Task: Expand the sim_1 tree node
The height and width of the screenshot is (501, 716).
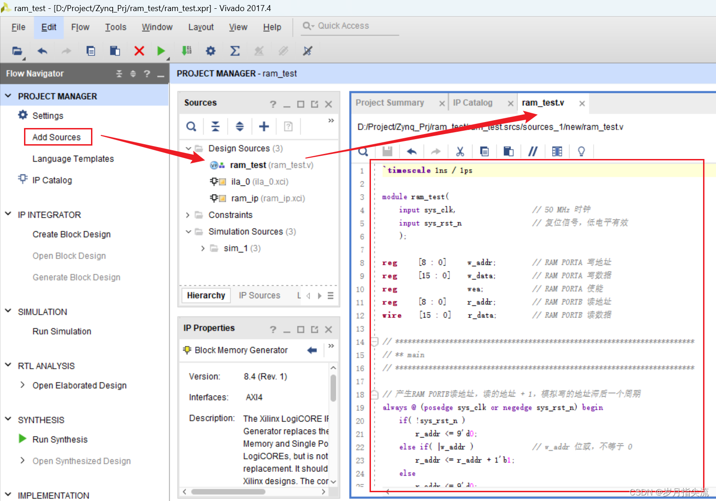Action: coord(203,248)
